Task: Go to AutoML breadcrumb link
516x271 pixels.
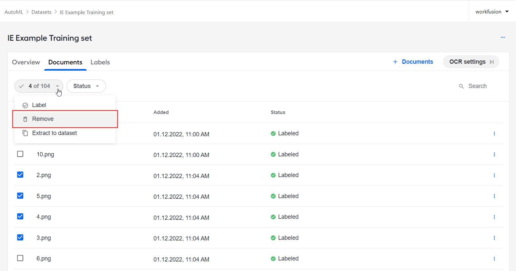Action: tap(14, 12)
